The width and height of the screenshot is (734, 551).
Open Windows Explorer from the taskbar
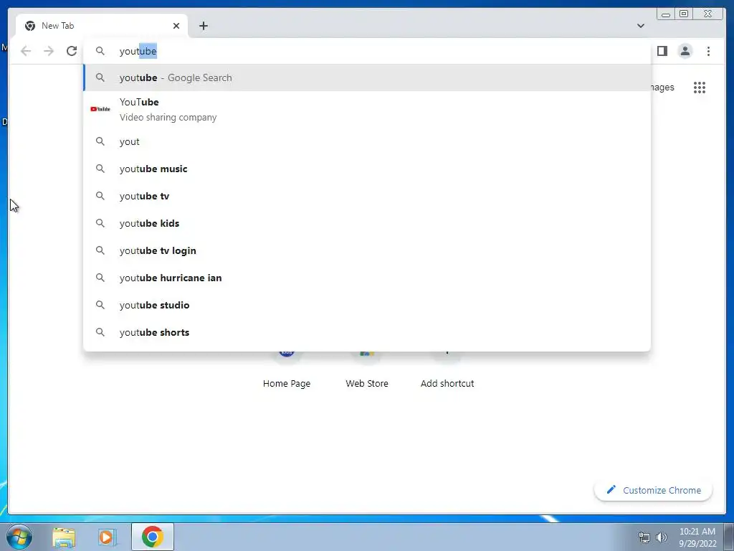click(x=64, y=537)
